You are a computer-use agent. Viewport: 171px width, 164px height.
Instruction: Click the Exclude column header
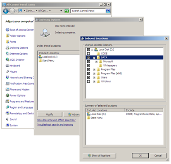click(144, 110)
